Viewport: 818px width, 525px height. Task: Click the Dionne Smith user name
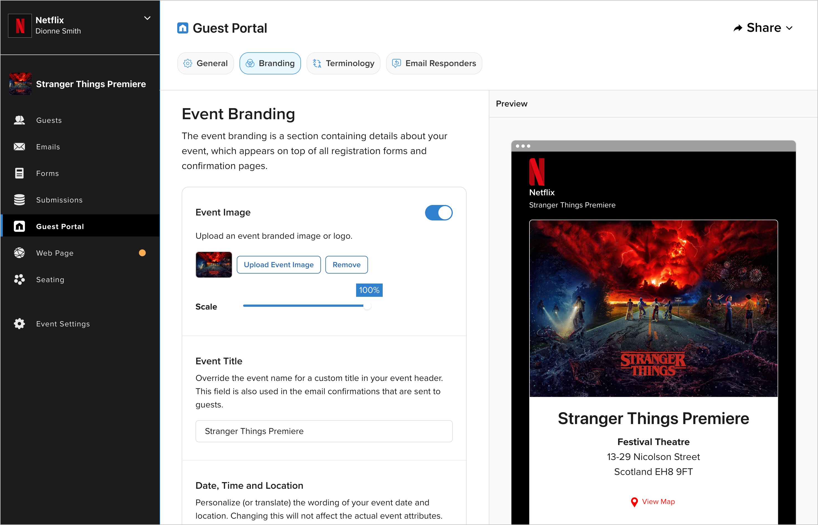coord(58,31)
